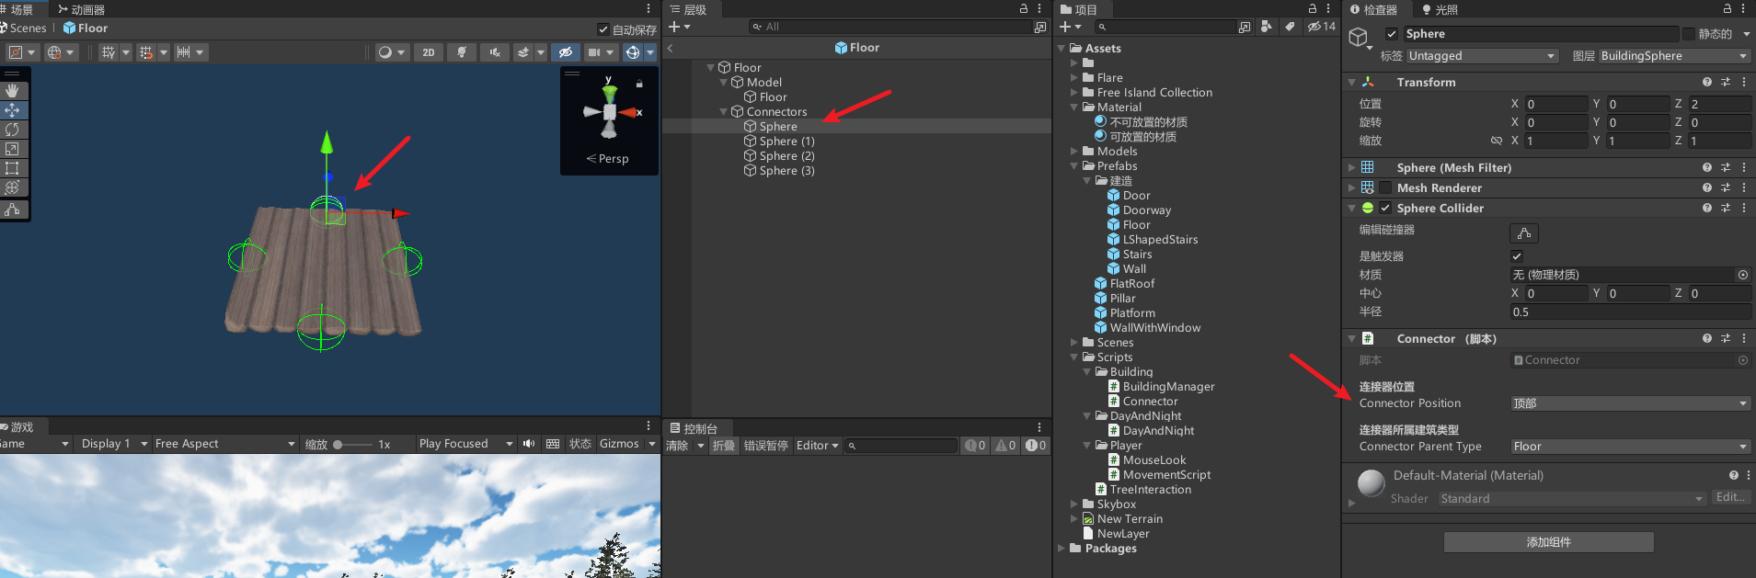
Task: Click back arrow in prefab hierarchy header
Action: [670, 48]
